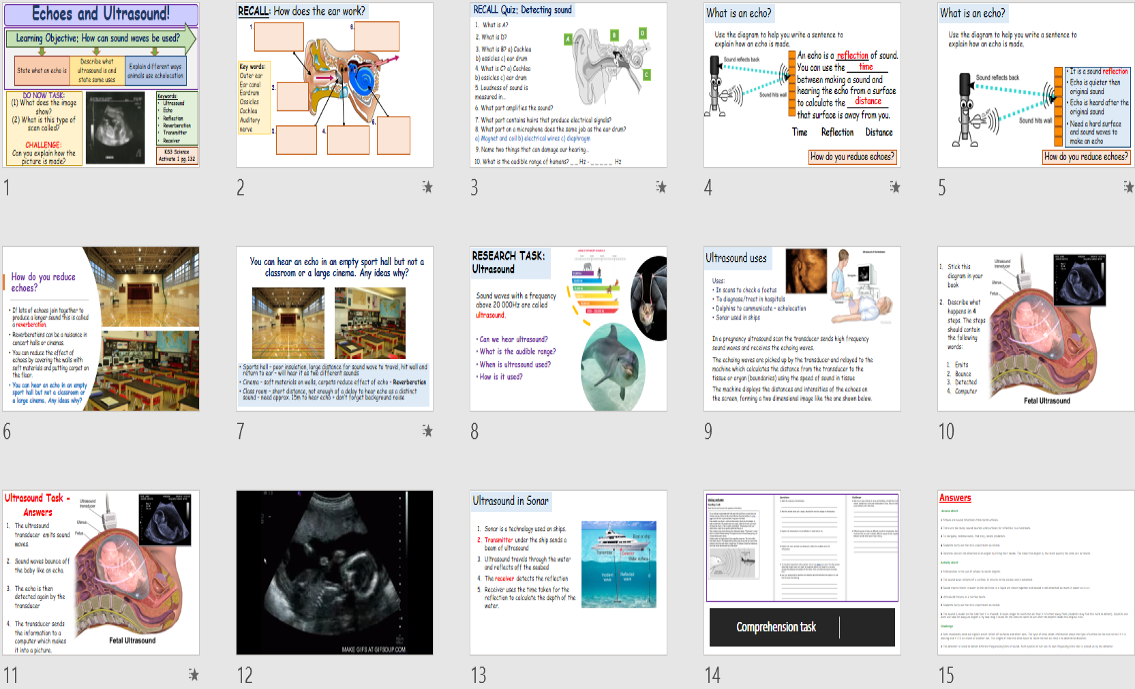Viewport: 1135px width, 689px height.
Task: Click the 'RESEARCH TASK: Ultrasound' slide
Action: (567, 328)
